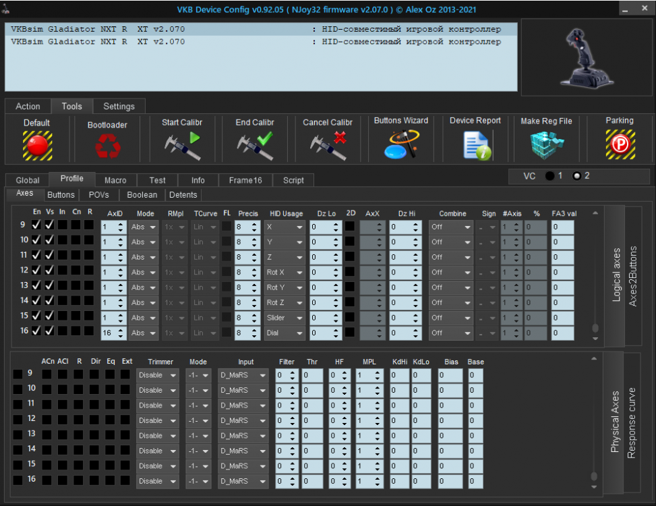Open Mode dropdown for logical axis 9

click(143, 227)
